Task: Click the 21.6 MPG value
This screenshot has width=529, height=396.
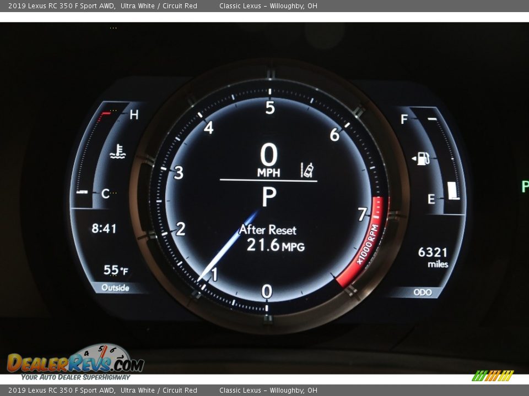Action: pyautogui.click(x=276, y=245)
